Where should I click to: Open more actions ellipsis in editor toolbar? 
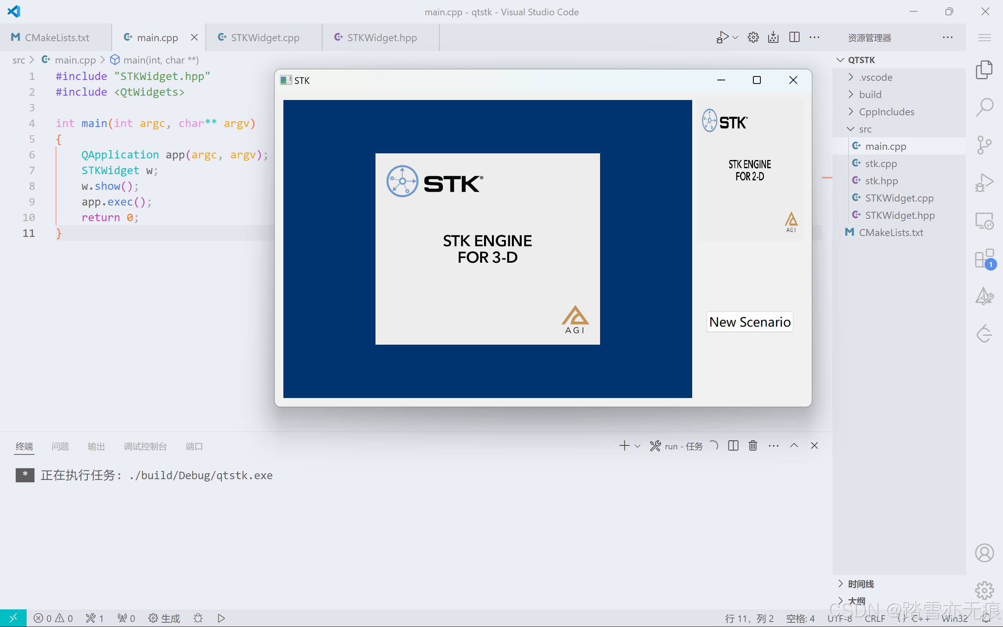click(814, 37)
